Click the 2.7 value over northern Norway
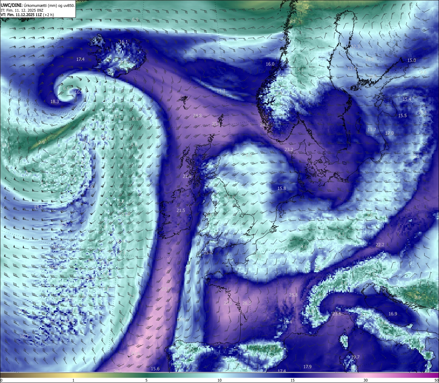Viewport: 439px width, 383px height. (x=292, y=22)
